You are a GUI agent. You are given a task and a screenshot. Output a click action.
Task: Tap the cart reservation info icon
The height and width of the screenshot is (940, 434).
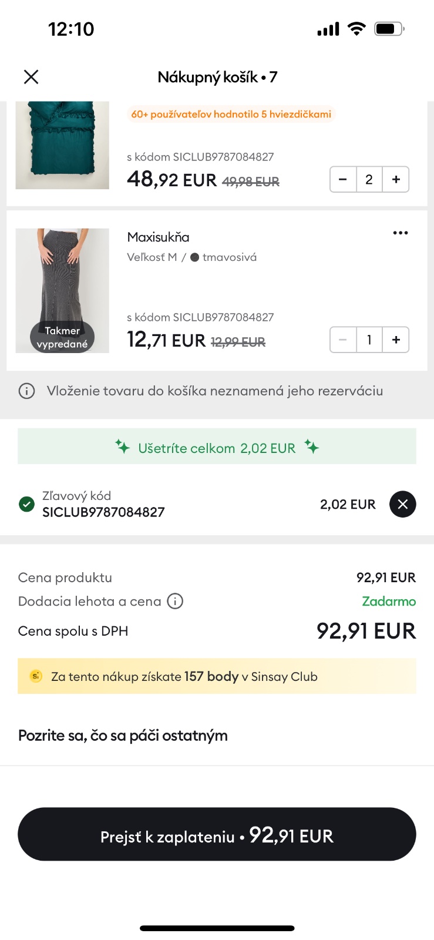coord(27,391)
